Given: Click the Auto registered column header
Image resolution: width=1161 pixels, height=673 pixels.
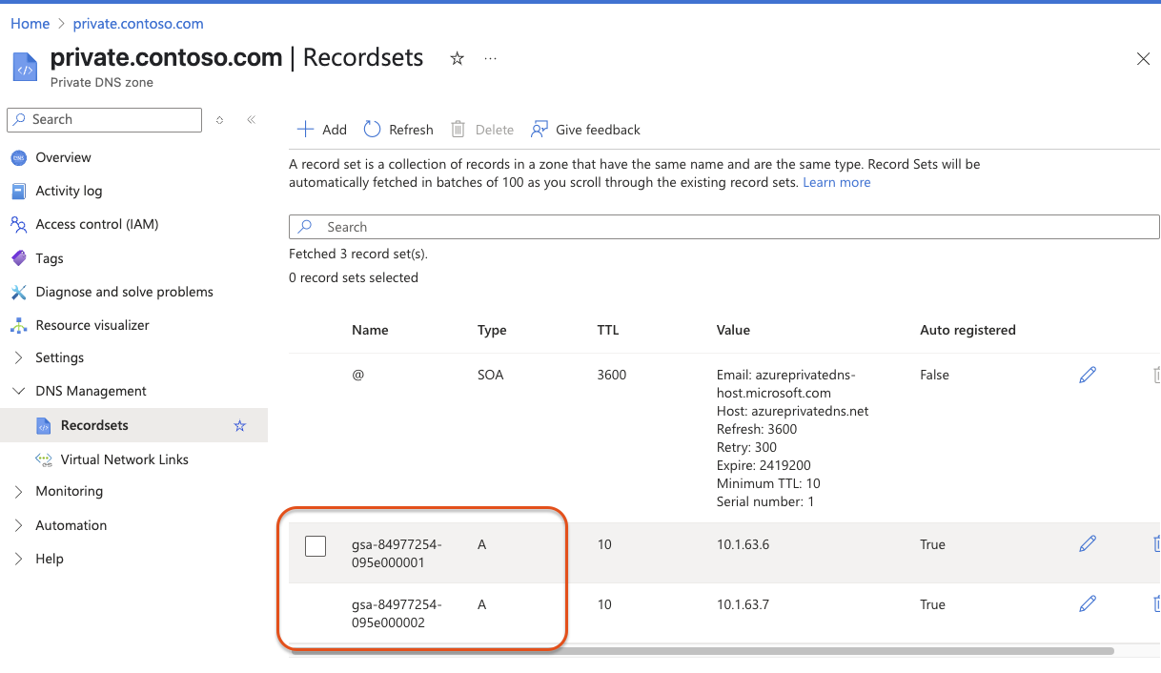Looking at the screenshot, I should click(967, 330).
